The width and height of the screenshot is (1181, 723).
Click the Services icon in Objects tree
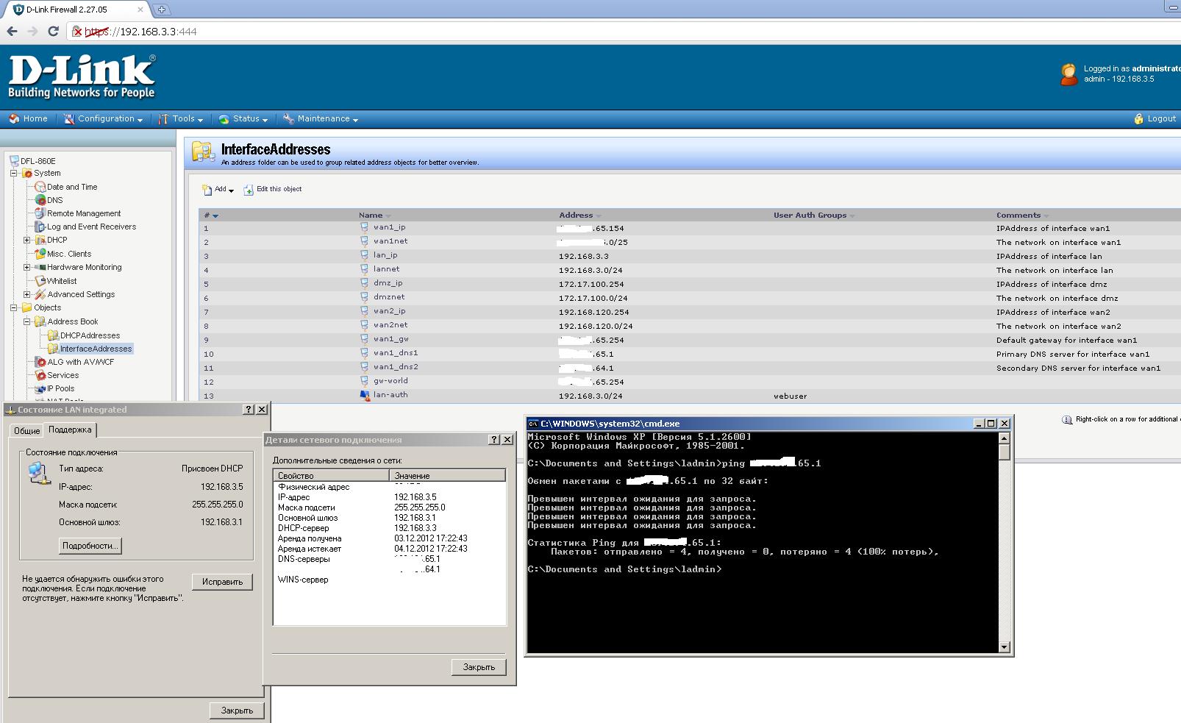click(40, 375)
